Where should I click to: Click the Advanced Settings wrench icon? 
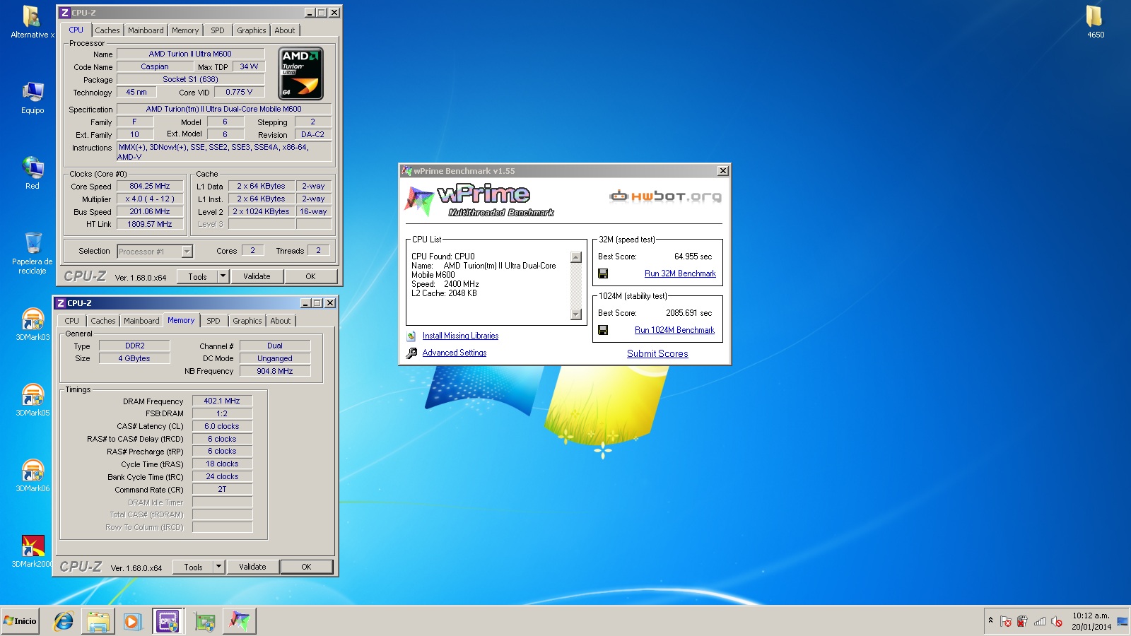pos(411,353)
